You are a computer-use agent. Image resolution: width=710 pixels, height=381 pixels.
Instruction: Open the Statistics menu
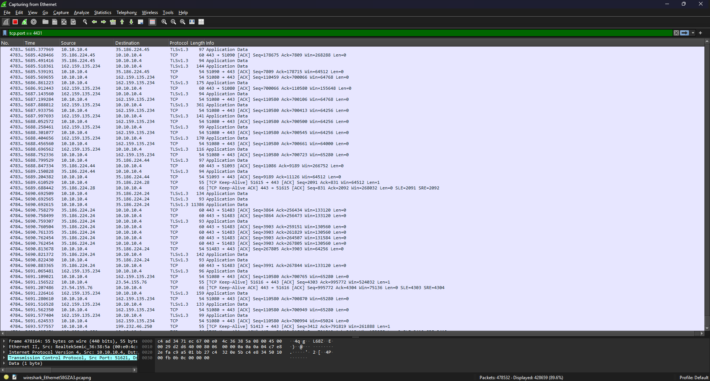click(102, 13)
